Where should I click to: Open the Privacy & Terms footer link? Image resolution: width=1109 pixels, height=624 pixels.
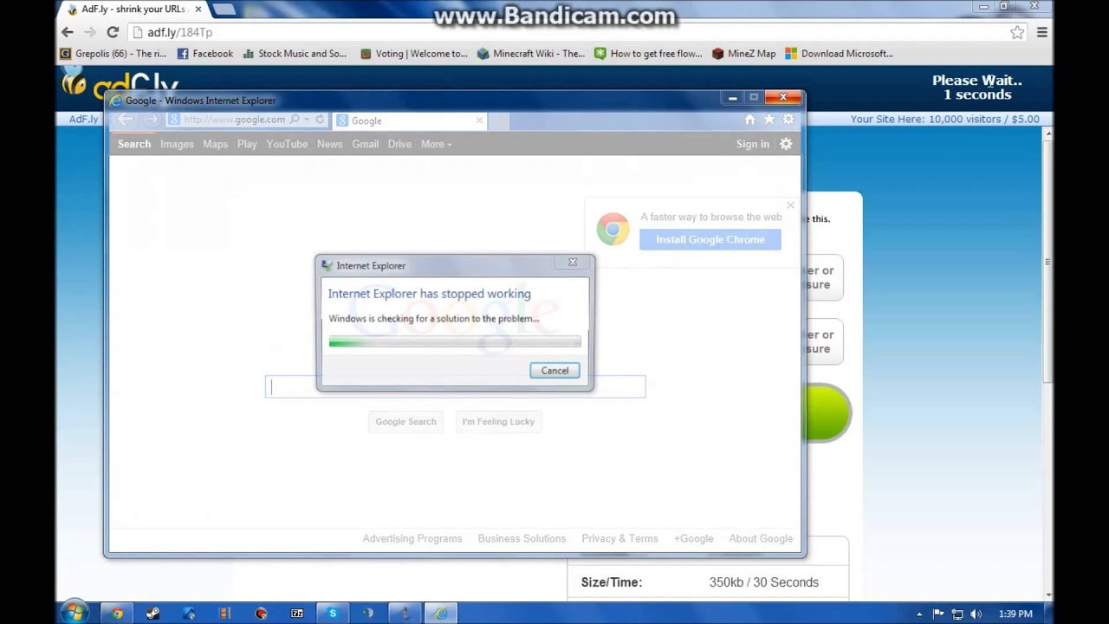(x=619, y=538)
